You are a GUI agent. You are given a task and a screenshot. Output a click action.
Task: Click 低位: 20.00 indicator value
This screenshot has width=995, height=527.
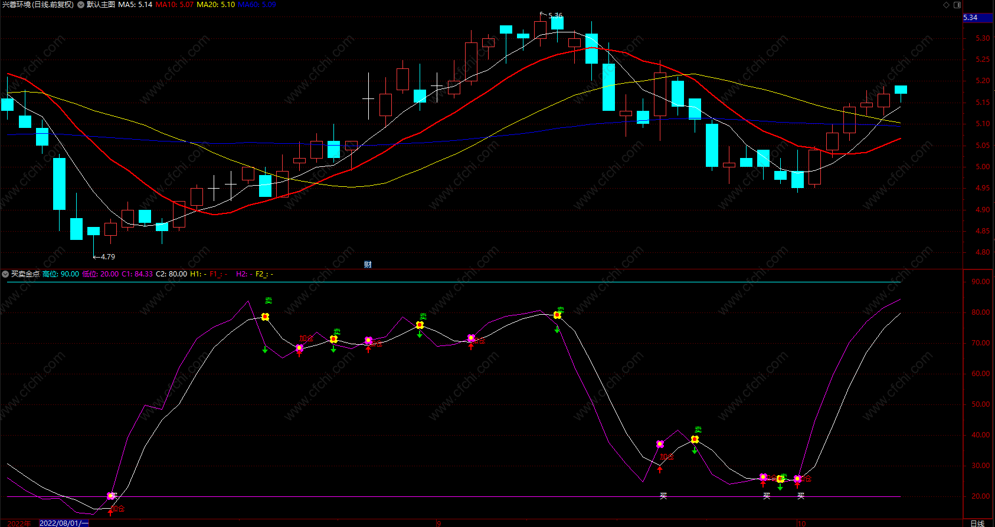[x=100, y=274]
